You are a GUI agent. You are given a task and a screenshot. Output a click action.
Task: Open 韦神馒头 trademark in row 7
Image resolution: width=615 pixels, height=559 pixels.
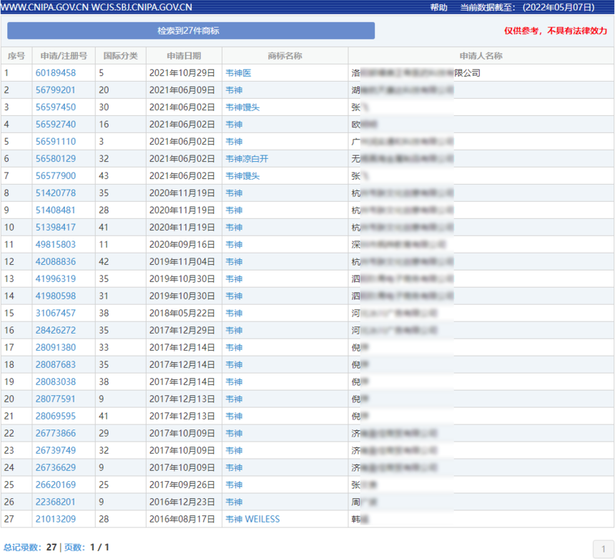(x=243, y=176)
